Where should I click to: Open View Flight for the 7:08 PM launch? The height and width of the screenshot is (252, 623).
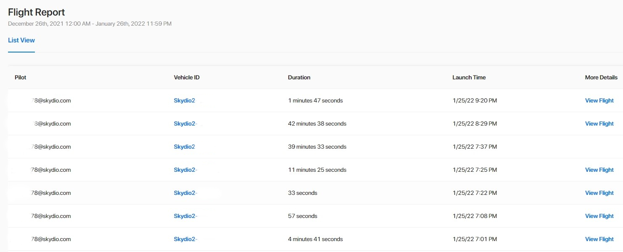(599, 216)
